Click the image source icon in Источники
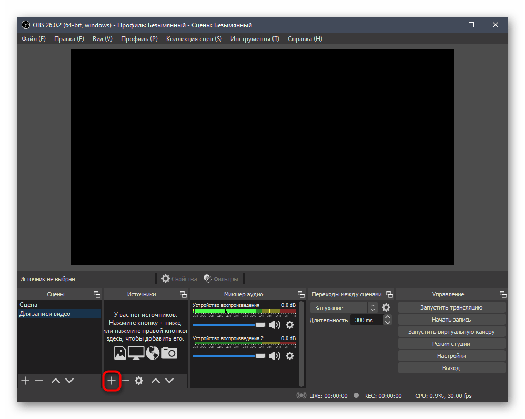The width and height of the screenshot is (525, 419). 120,353
